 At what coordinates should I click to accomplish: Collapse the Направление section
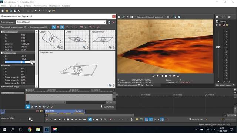point(1,53)
